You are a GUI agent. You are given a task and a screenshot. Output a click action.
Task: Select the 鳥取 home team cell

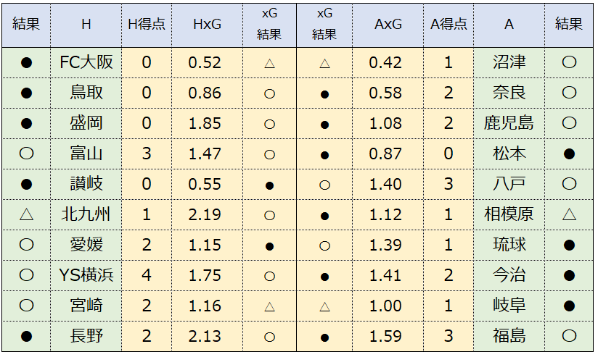pyautogui.click(x=86, y=93)
